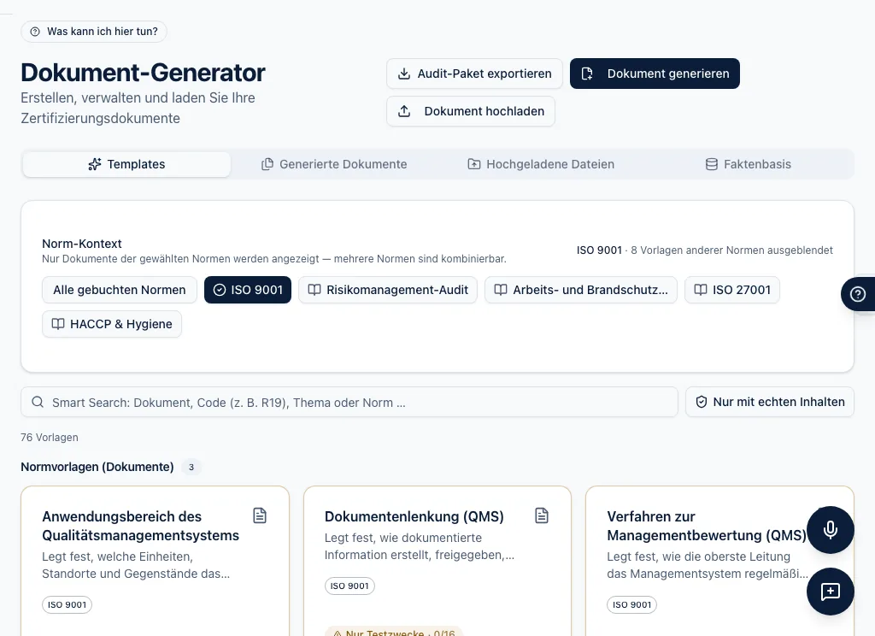The height and width of the screenshot is (636, 875).
Task: Toggle the ISO 27001 norm filter
Action: click(732, 290)
